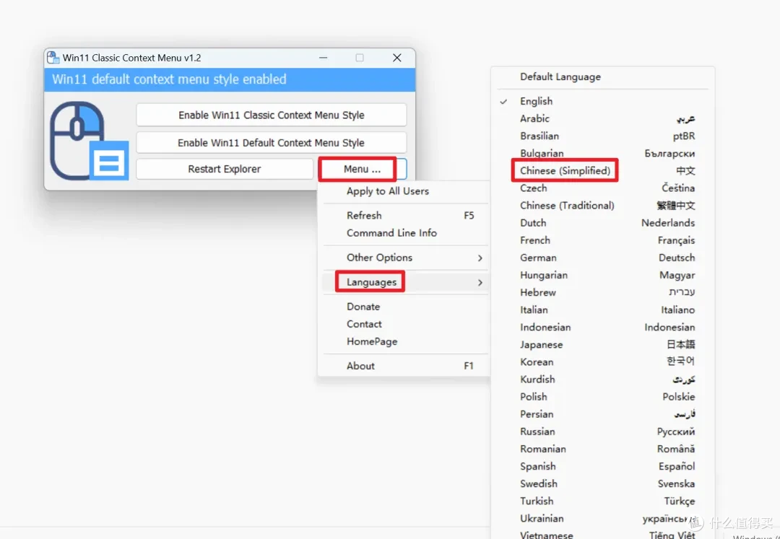Expand the Other Options submenu
780x539 pixels.
pyautogui.click(x=404, y=258)
